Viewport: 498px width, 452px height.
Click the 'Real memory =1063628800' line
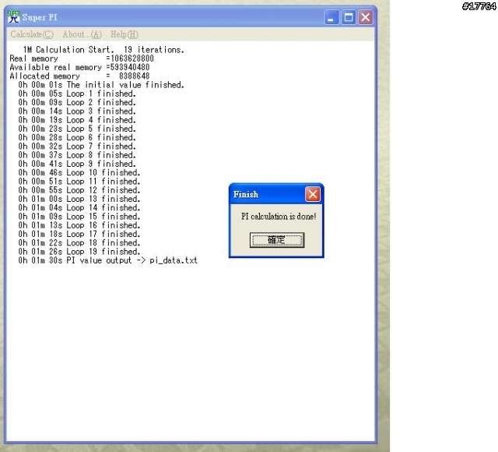[x=82, y=58]
